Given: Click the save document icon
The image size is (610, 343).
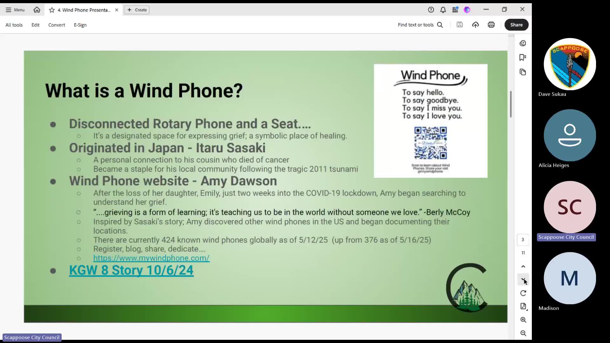Looking at the screenshot, I should tap(459, 25).
